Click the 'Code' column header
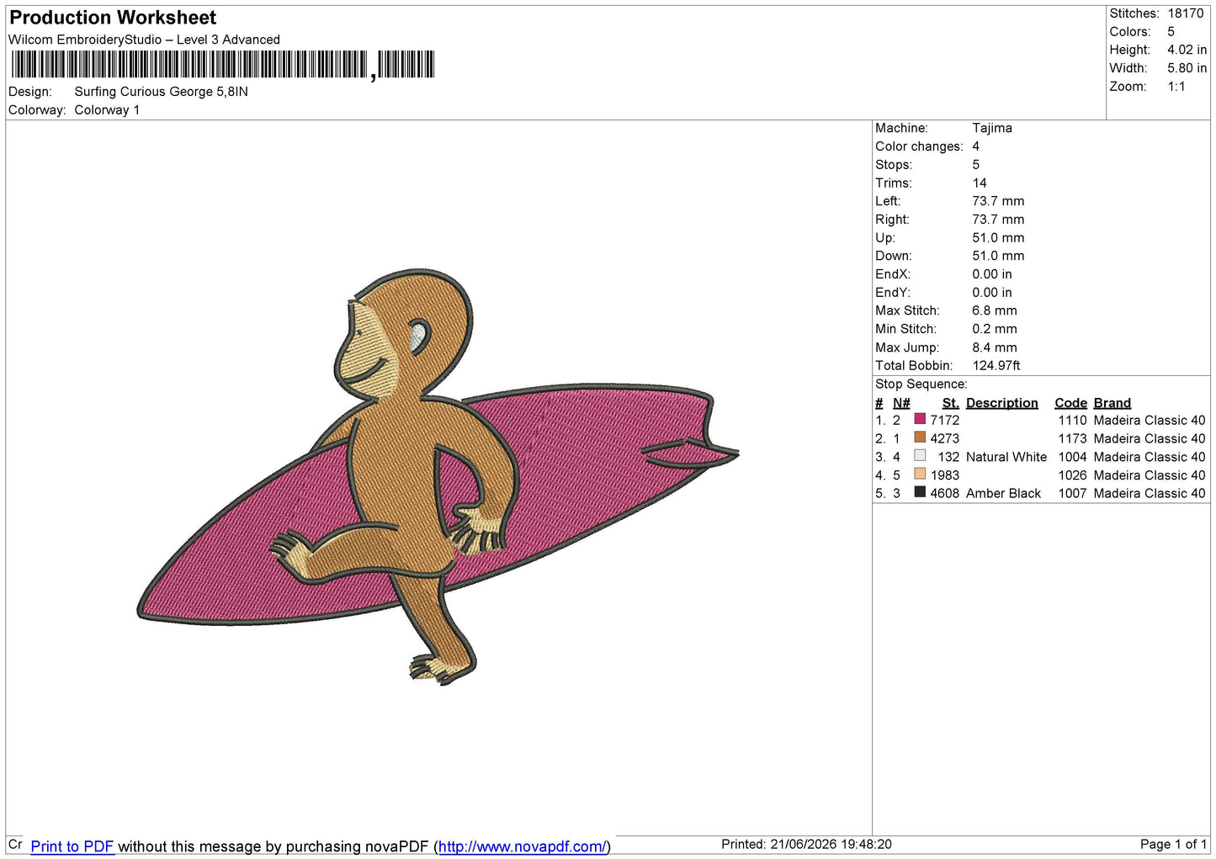Screen dimensions: 1216x859 tap(1070, 403)
